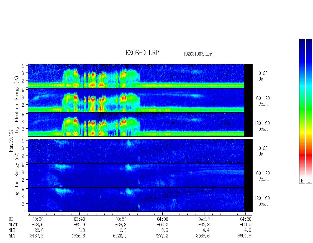Click the ion color bar labeled I
Image resolution: width=313 pixels, height=243 pixels.
309,108
